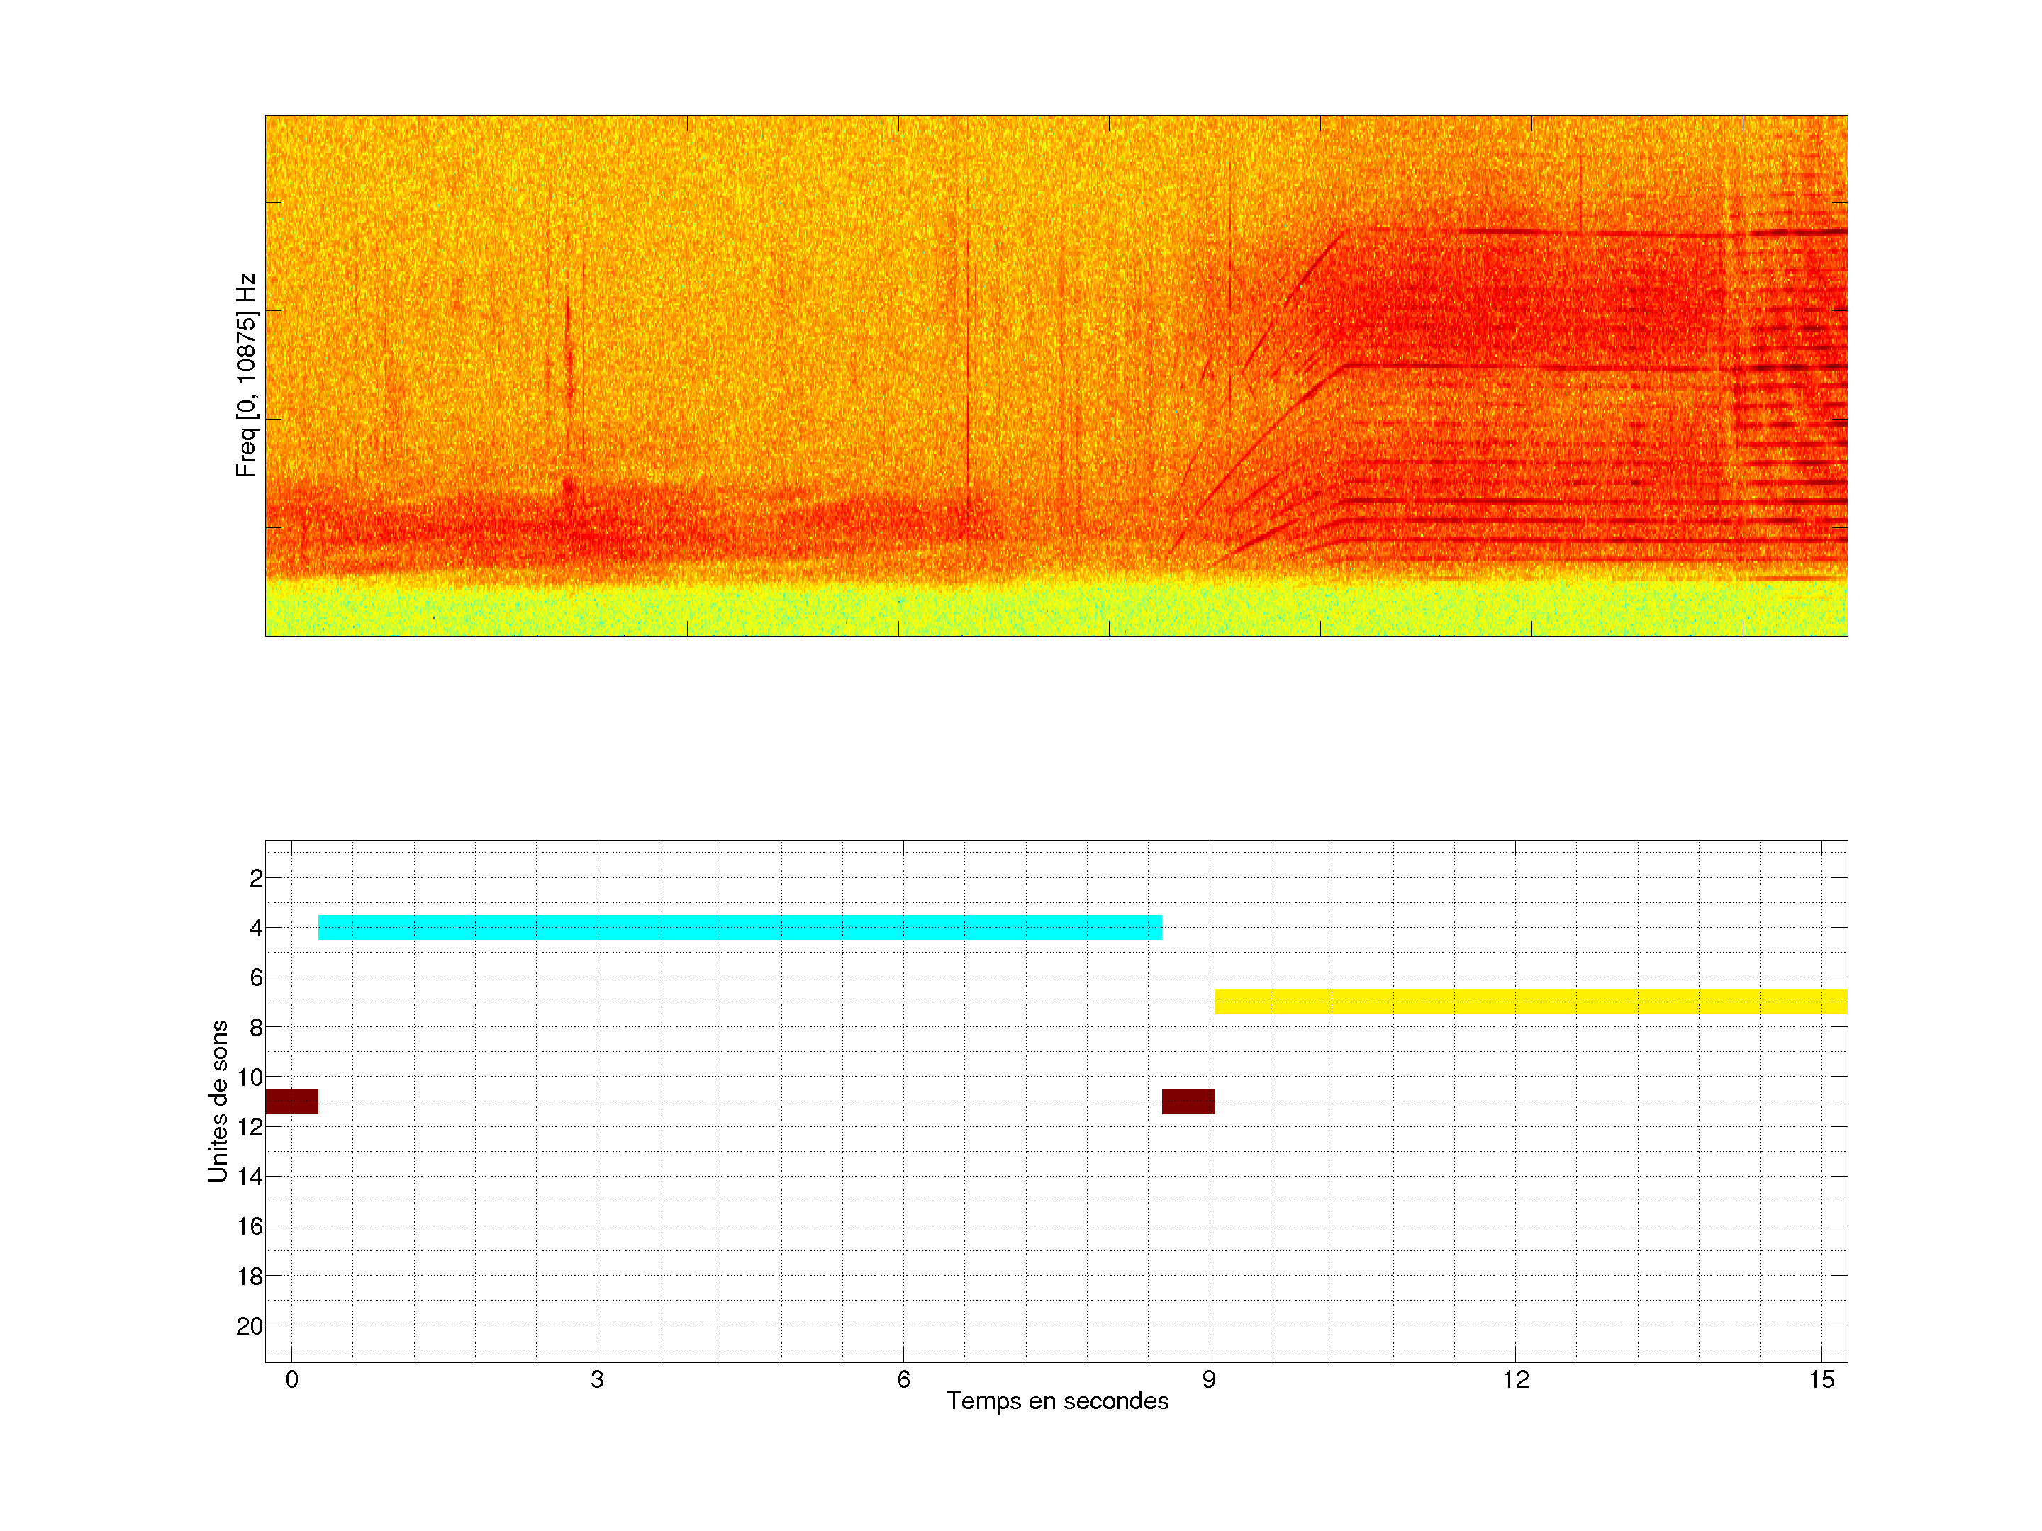
Task: Click the dark red segment before 9 seconds
Action: click(1188, 1101)
